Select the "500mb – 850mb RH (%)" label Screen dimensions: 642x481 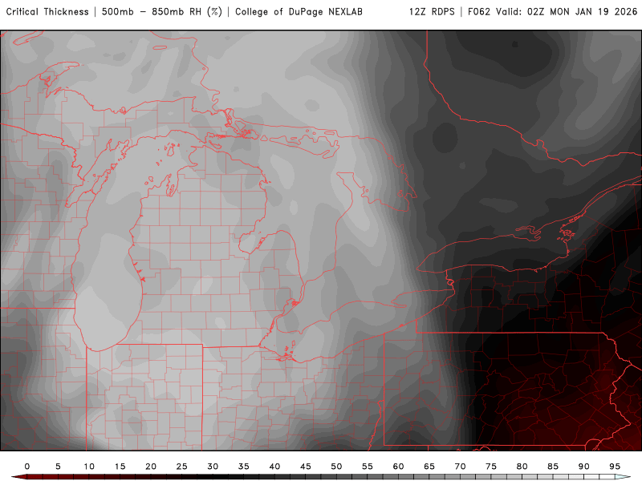click(162, 12)
